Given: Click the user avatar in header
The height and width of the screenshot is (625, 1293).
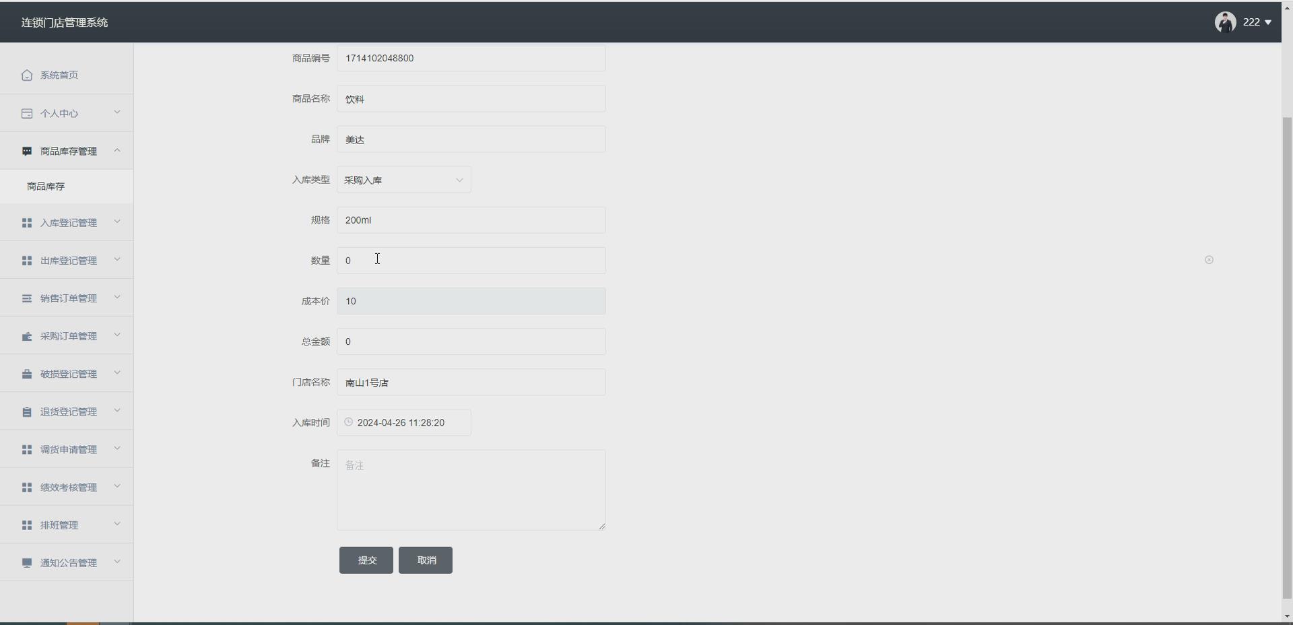Looking at the screenshot, I should [x=1225, y=22].
